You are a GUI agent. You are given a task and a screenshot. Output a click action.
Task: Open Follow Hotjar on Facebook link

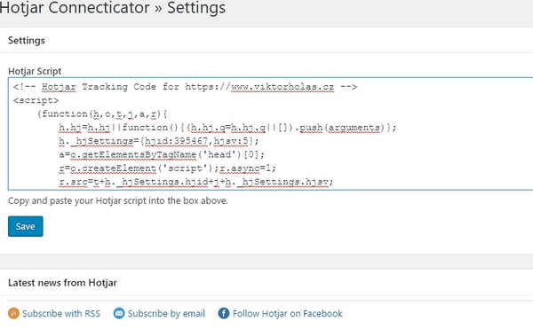click(x=287, y=313)
